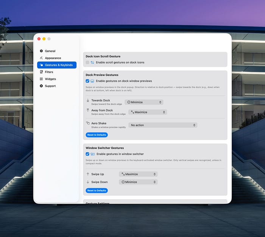Click 'Shake a window preview rapidly' text
The height and width of the screenshot is (237, 265).
pos(109,127)
